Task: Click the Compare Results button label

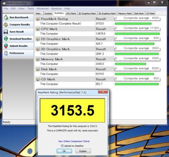Action: (20, 25)
